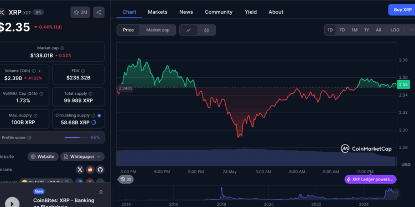Click Max. supply info icon
This screenshot has height=207, width=415.
(x=35, y=116)
